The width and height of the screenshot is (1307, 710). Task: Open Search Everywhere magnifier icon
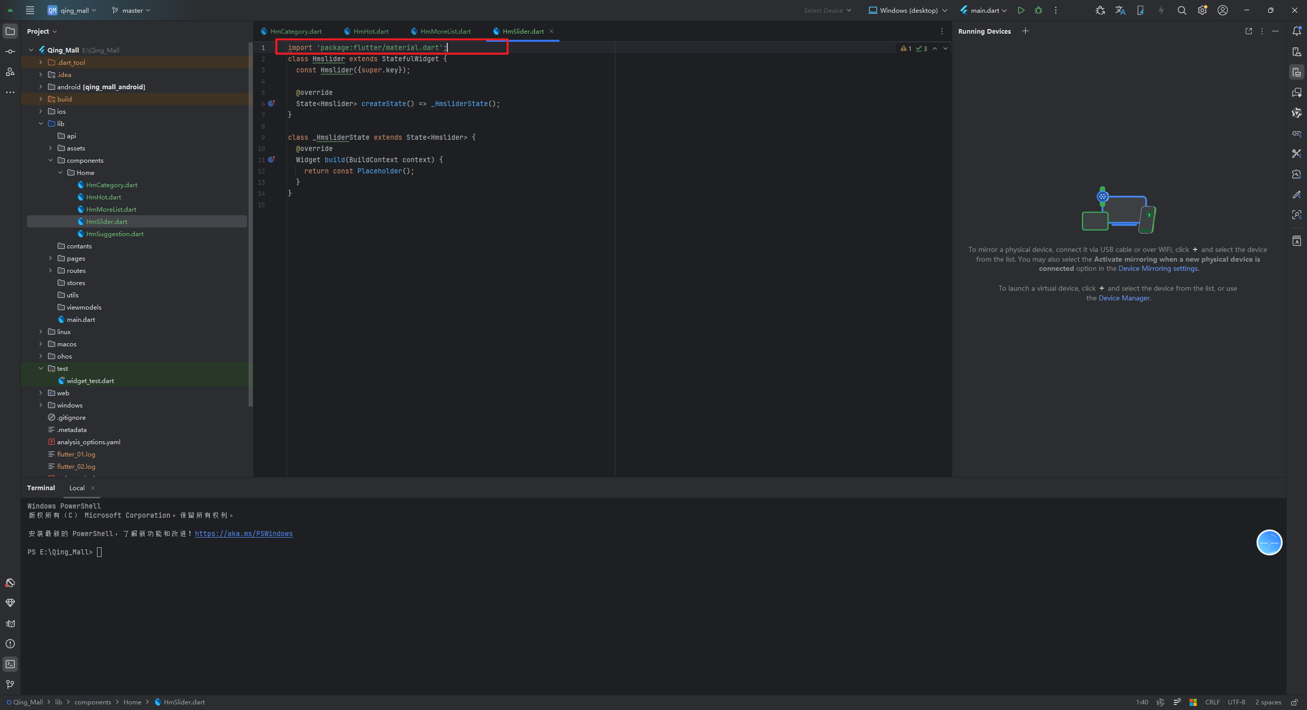pyautogui.click(x=1181, y=10)
